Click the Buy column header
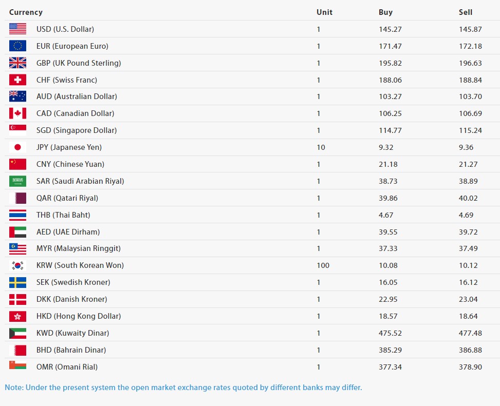Viewport: 500px width, 406px height. (385, 12)
